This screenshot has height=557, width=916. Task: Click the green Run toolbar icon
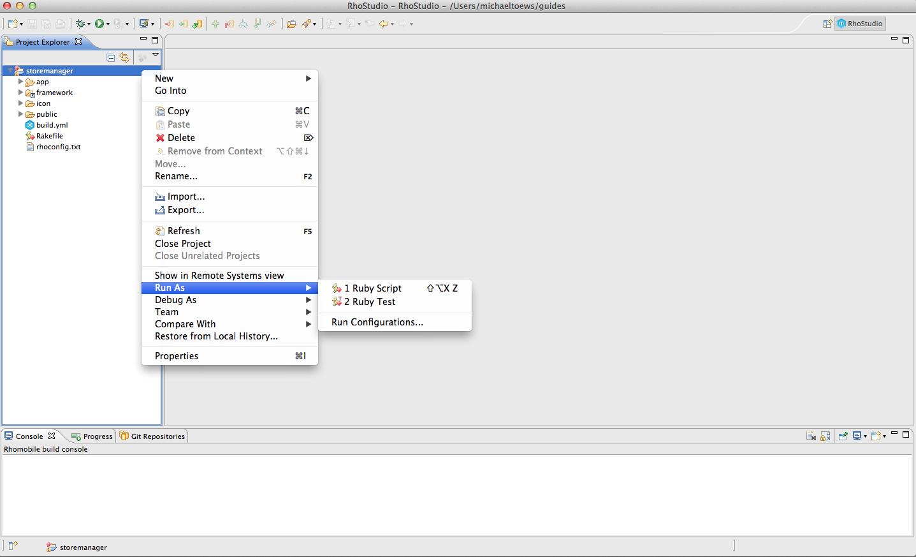pyautogui.click(x=99, y=24)
